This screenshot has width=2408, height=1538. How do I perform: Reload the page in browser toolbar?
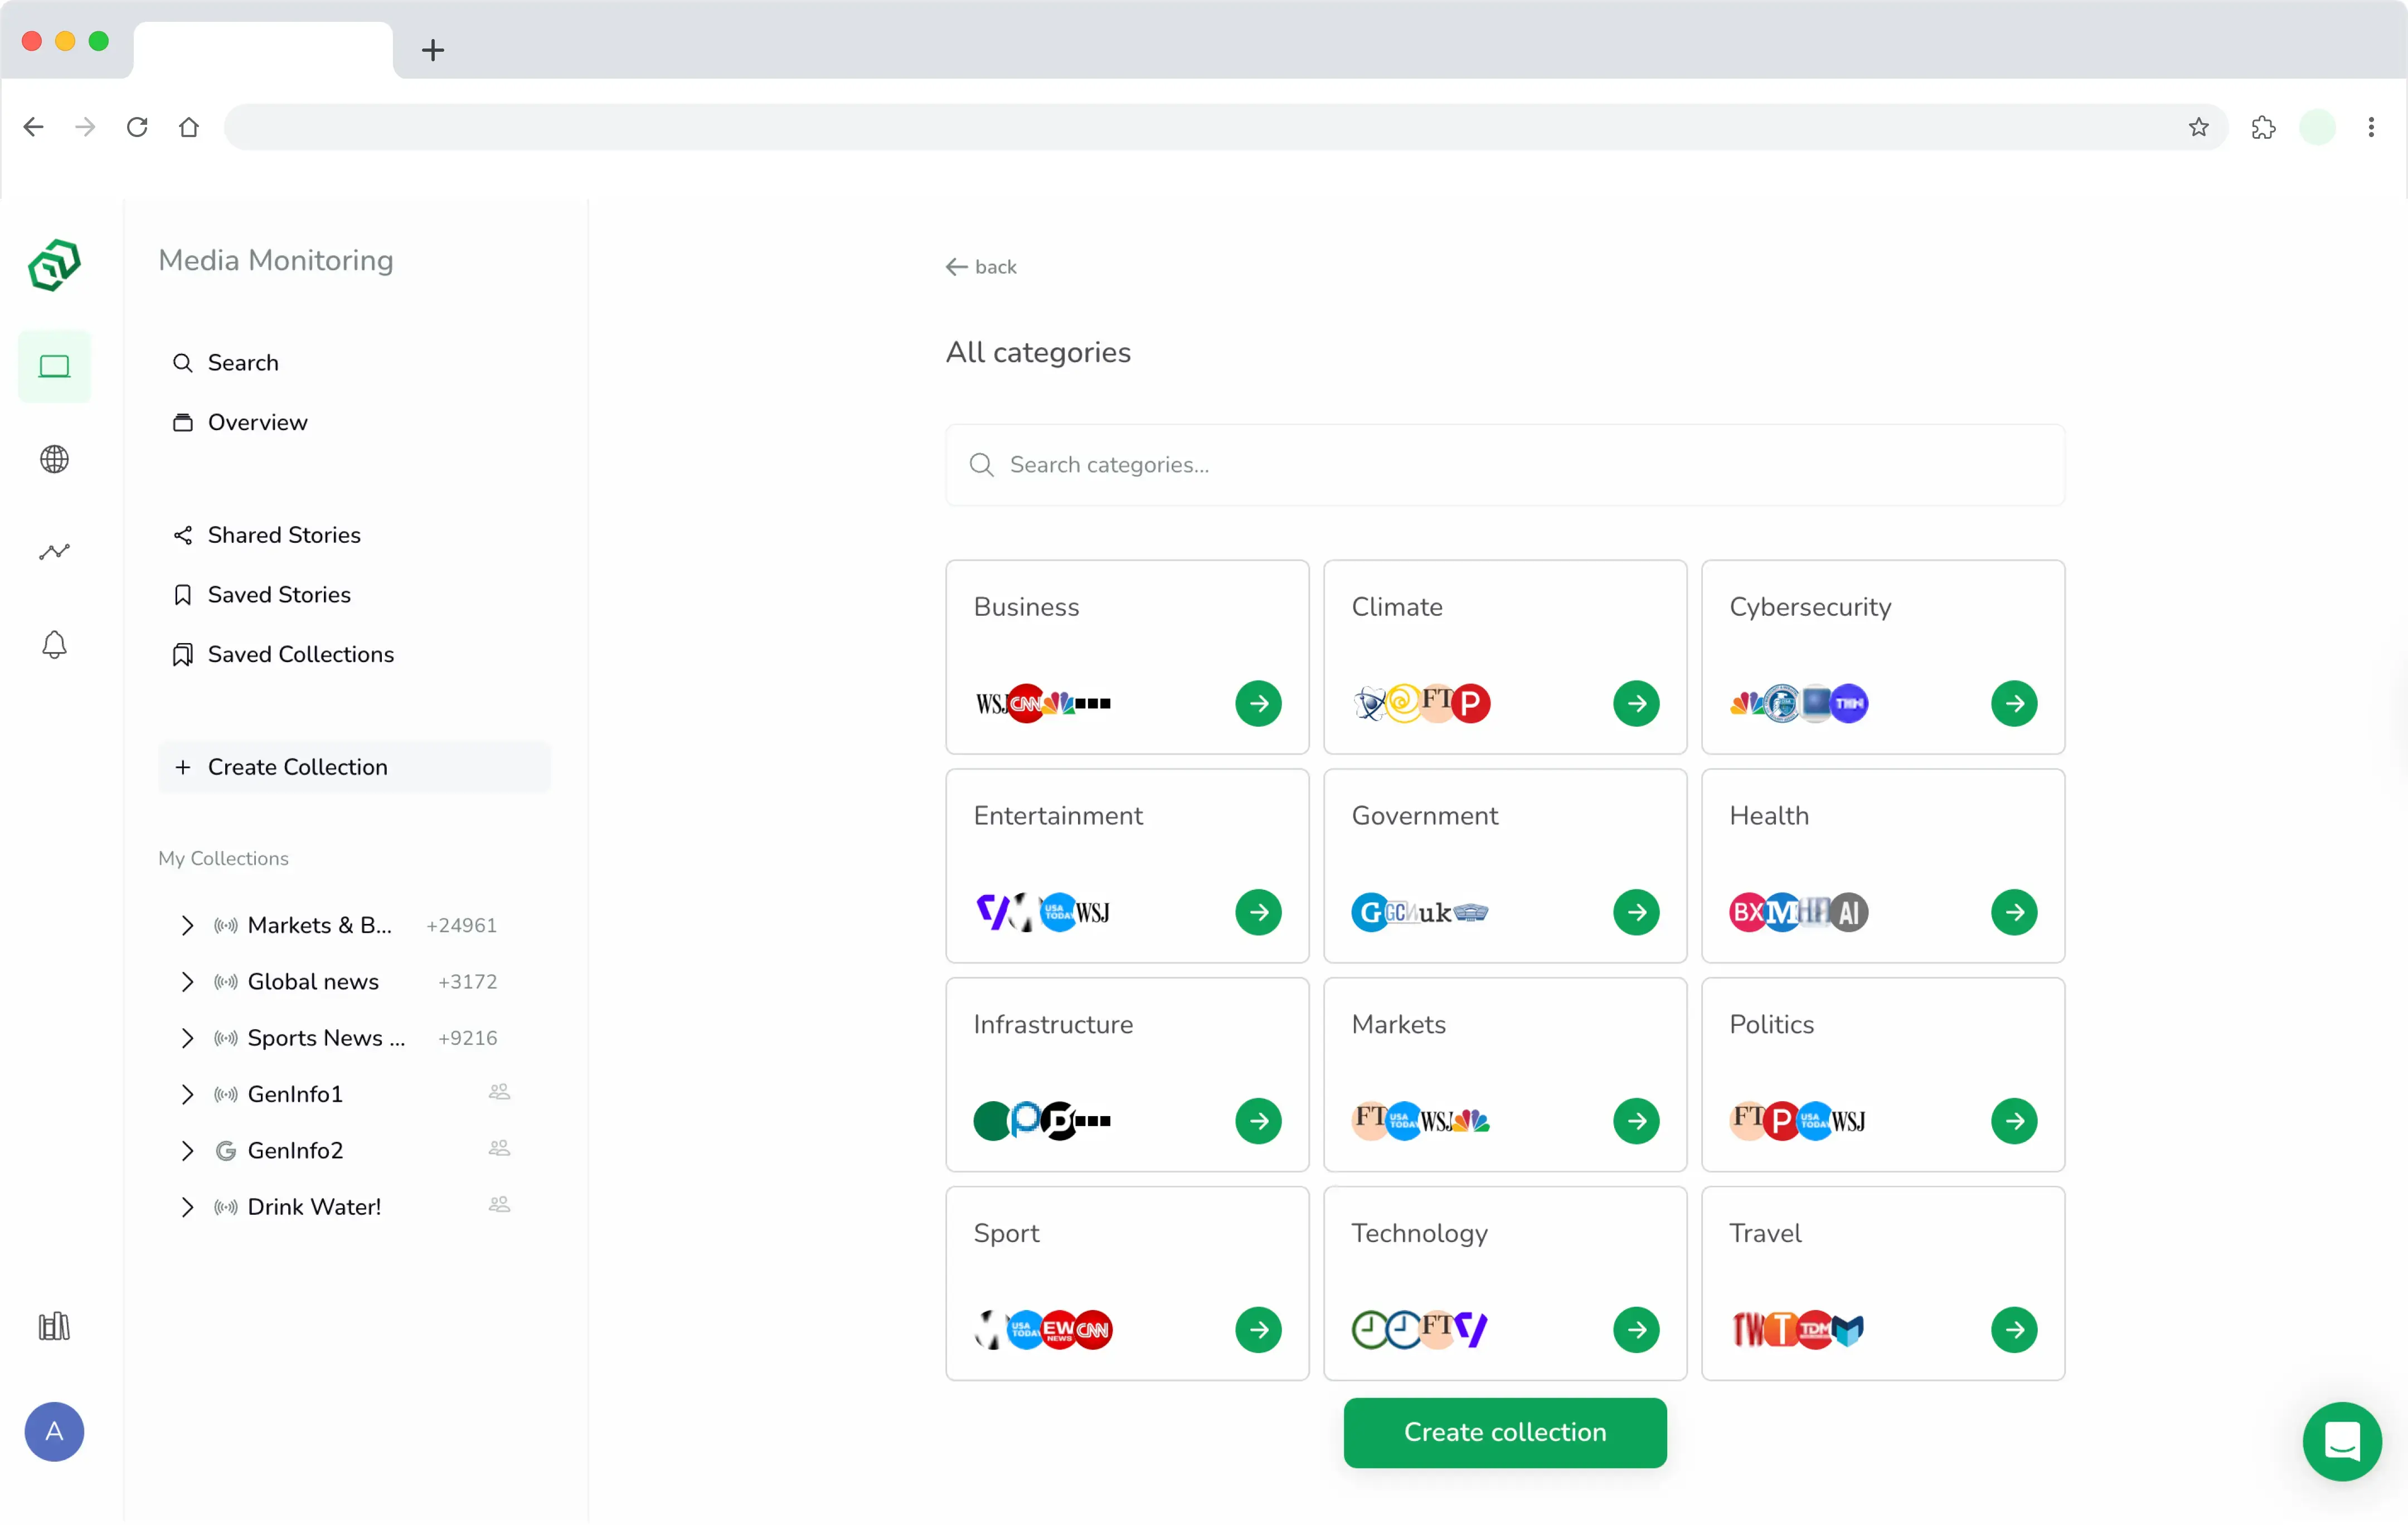tap(137, 127)
